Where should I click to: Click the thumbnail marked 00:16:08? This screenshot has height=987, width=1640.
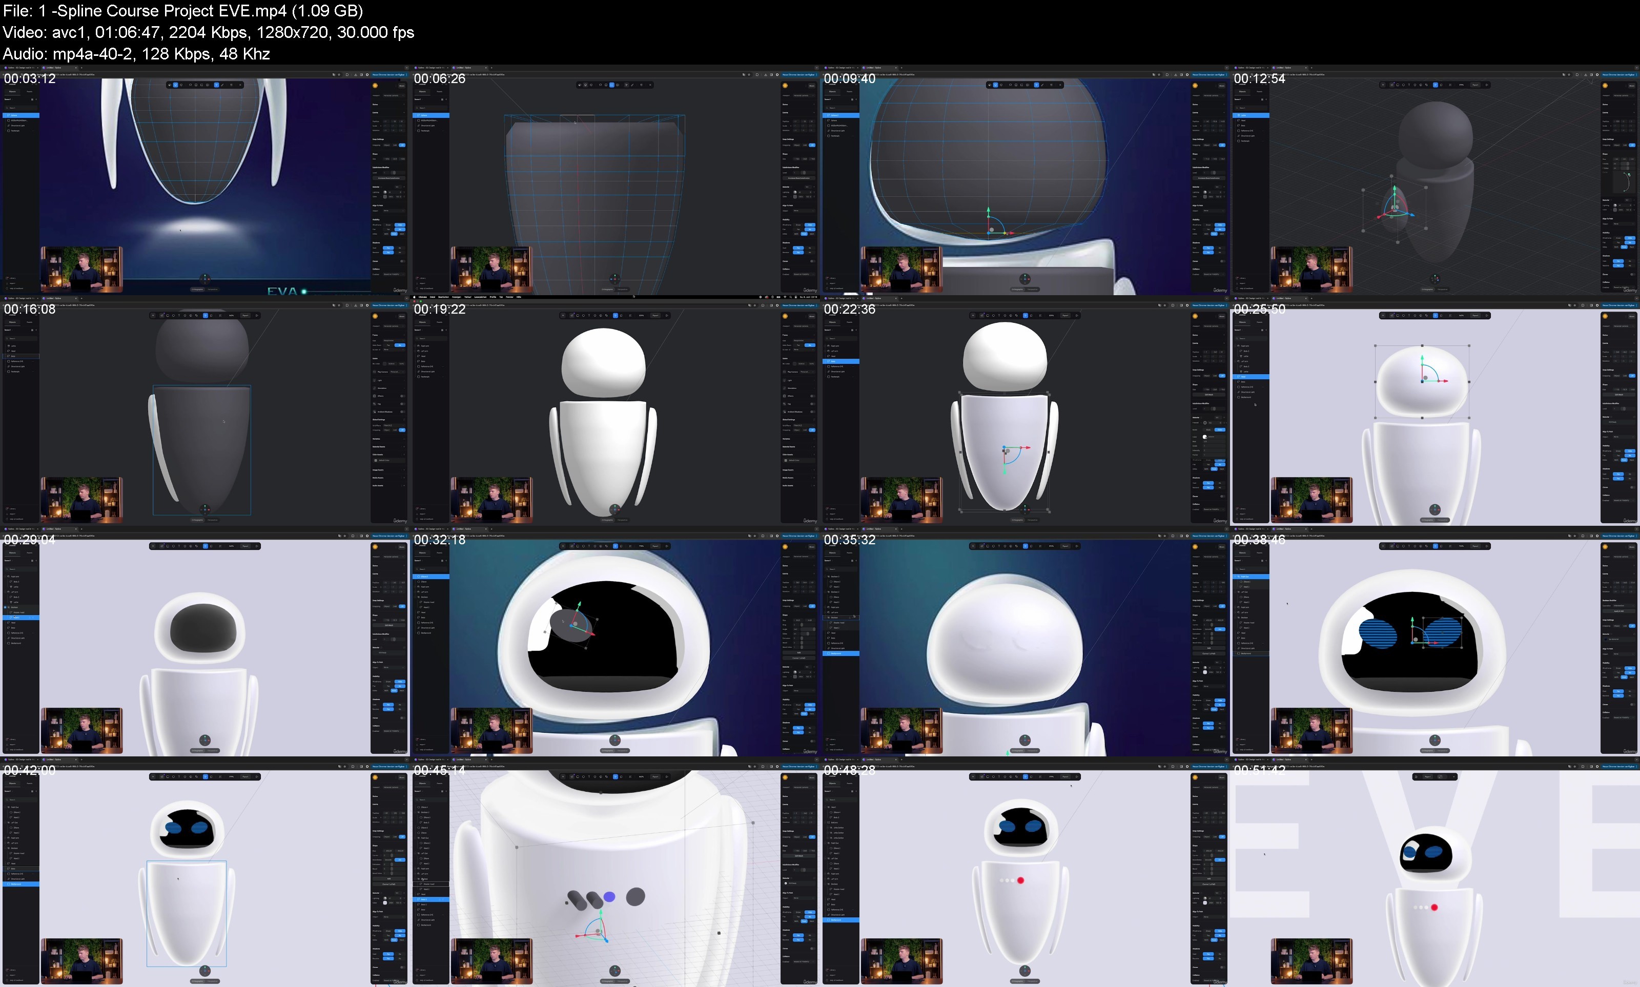pos(205,410)
